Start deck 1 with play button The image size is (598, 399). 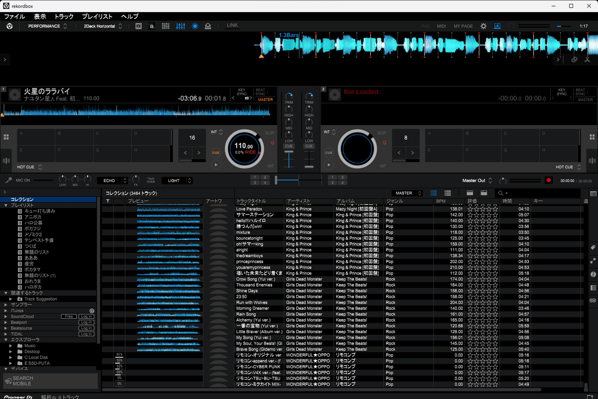click(x=216, y=165)
